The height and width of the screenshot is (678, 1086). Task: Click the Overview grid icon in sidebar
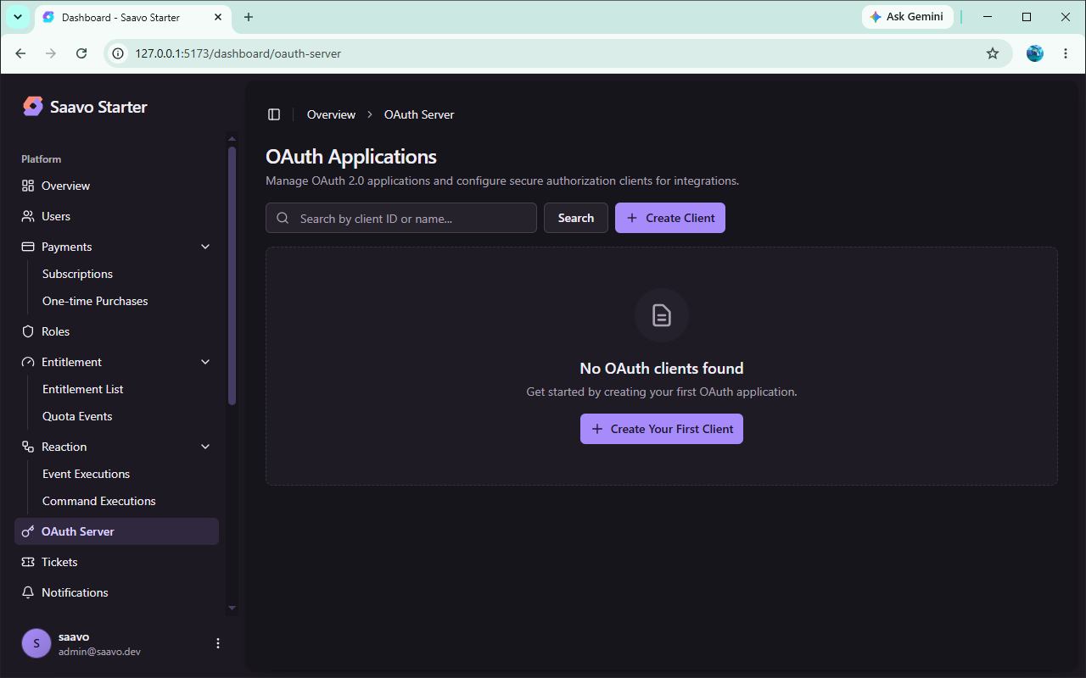[28, 186]
